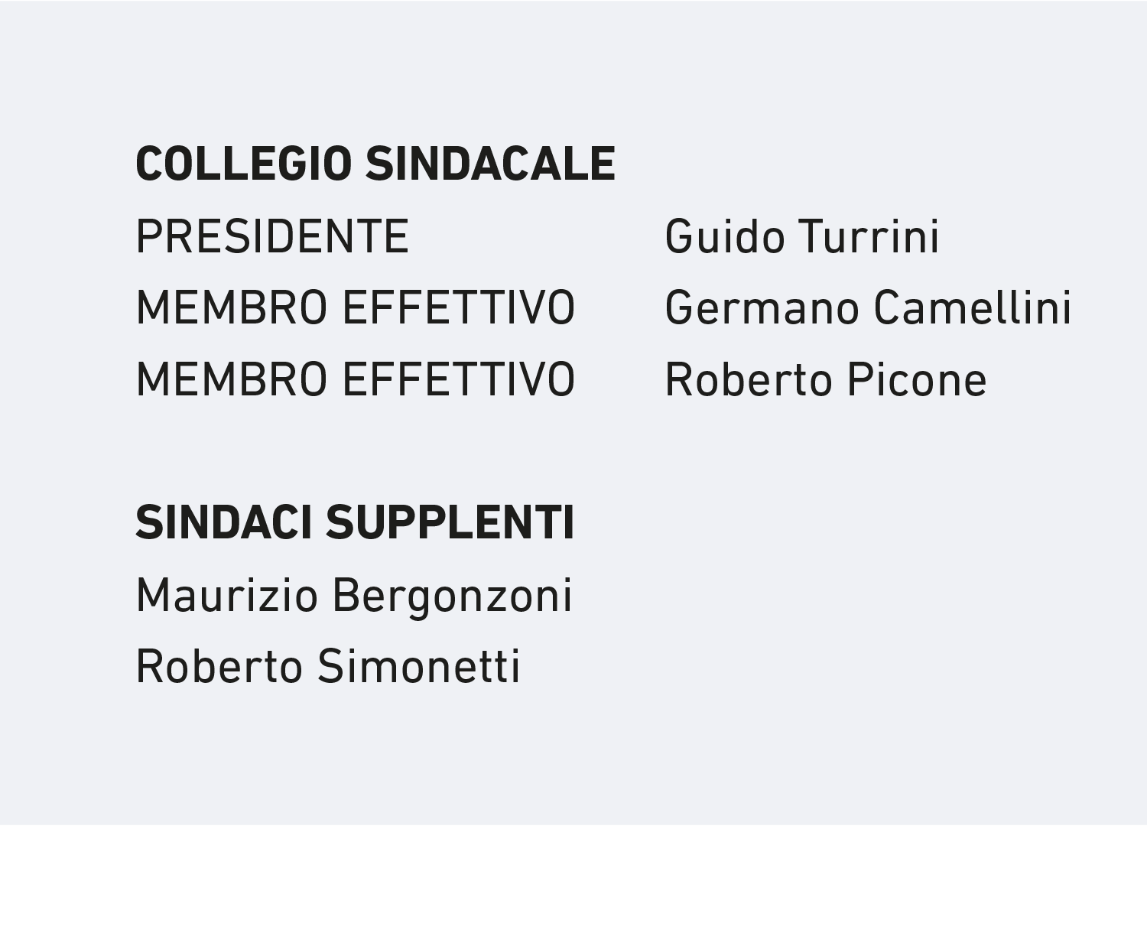
Task: Click the surname Turrini
Action: 869,236
